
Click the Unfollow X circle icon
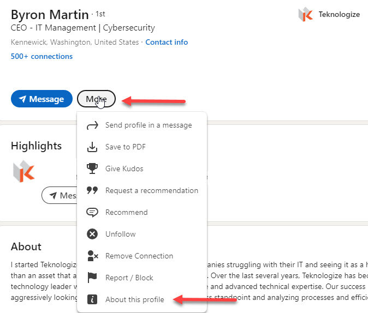pyautogui.click(x=93, y=234)
